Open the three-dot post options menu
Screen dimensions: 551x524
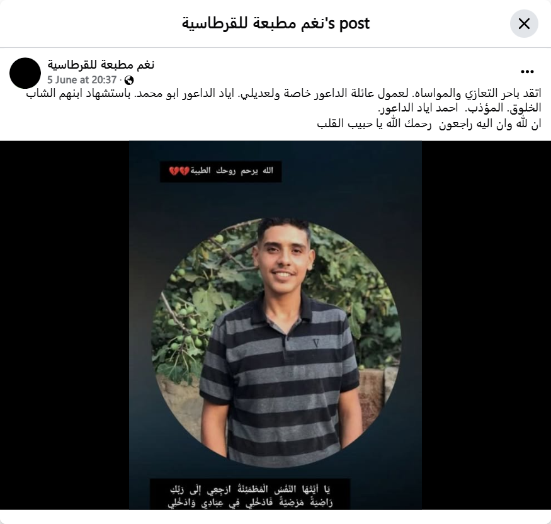coord(527,72)
